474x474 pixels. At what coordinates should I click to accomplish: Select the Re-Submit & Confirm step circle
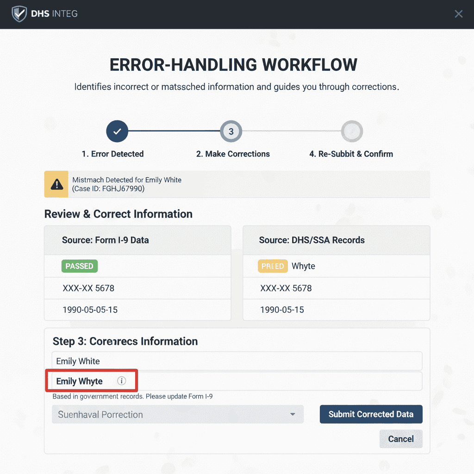[x=352, y=131]
